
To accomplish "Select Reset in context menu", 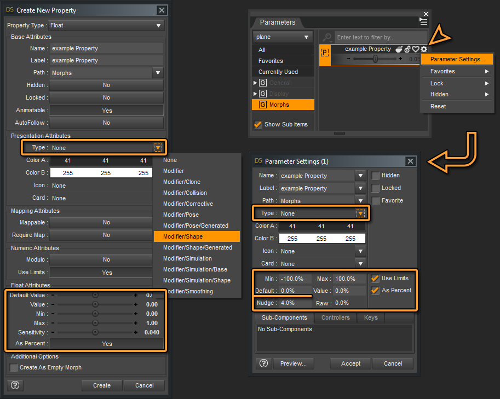I will [x=457, y=106].
